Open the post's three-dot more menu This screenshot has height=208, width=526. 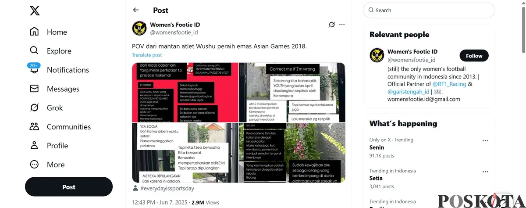(x=342, y=25)
